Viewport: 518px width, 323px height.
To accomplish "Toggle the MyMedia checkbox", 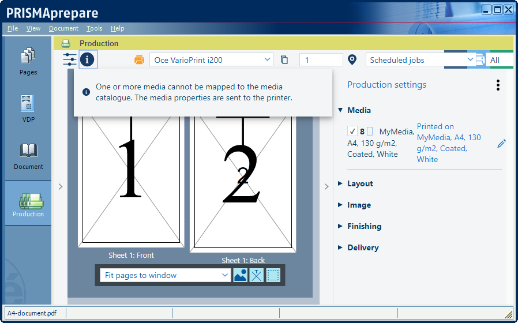I will click(x=352, y=132).
